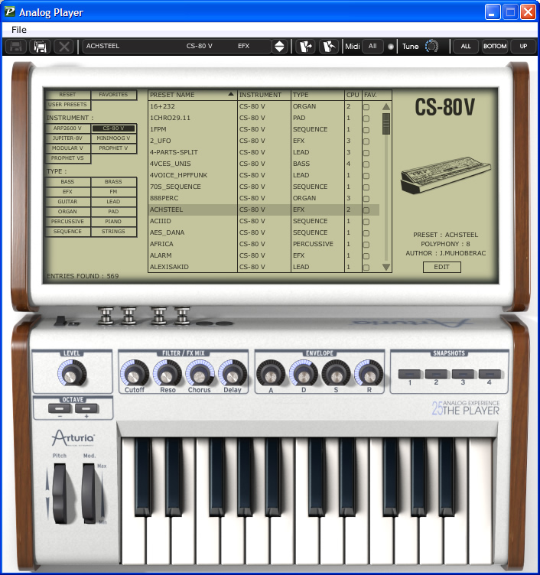Sort by PRESET NAME column header
The image size is (540, 575).
193,95
